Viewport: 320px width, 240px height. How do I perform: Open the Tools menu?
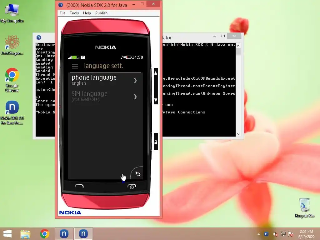[x=74, y=13]
